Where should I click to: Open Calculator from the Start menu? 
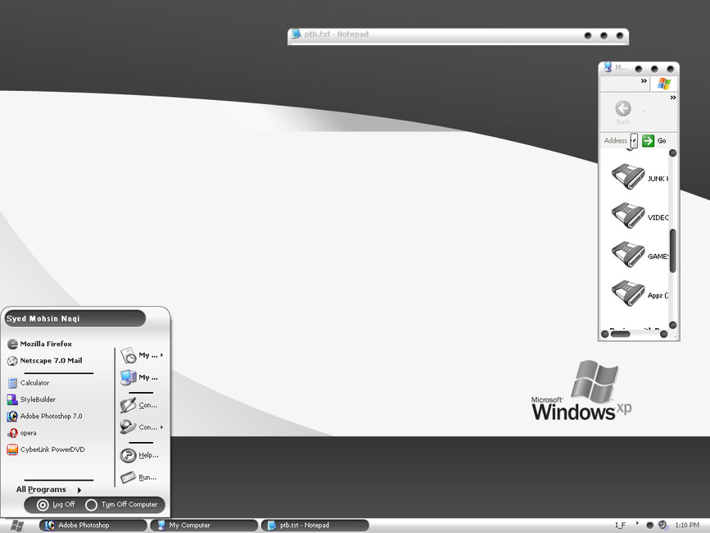(x=29, y=383)
